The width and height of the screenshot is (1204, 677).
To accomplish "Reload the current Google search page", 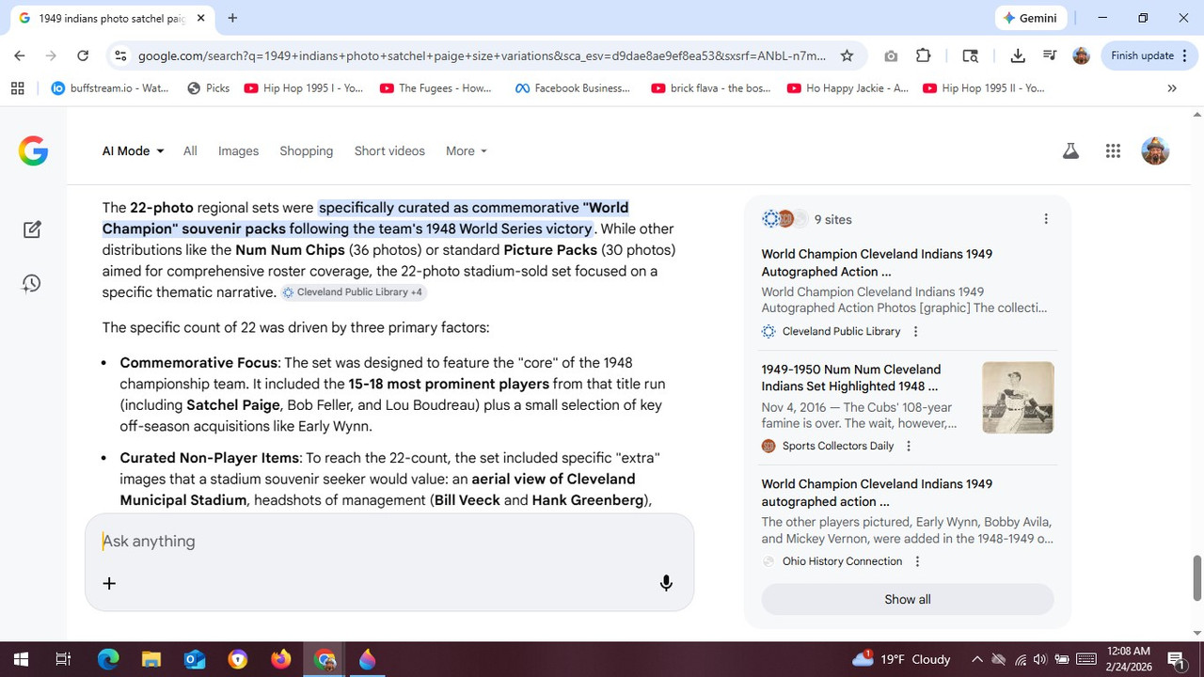I will tap(83, 55).
